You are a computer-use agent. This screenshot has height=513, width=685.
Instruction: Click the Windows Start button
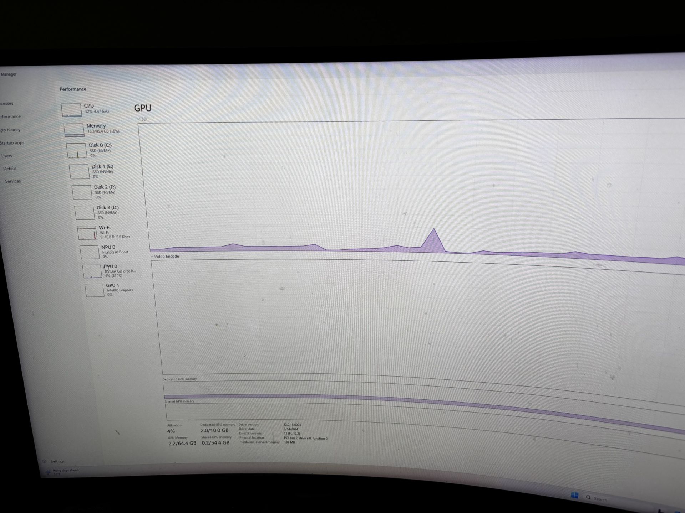tap(574, 495)
